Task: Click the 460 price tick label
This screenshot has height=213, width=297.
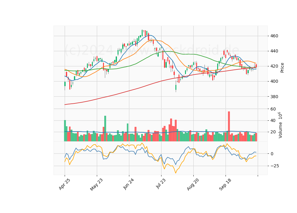Action: pyautogui.click(x=274, y=36)
